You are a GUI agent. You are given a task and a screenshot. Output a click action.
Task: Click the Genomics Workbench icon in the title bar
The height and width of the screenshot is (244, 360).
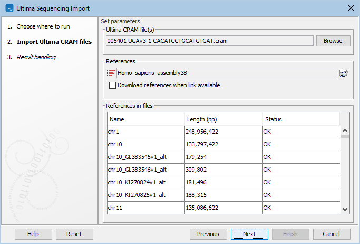[8, 8]
